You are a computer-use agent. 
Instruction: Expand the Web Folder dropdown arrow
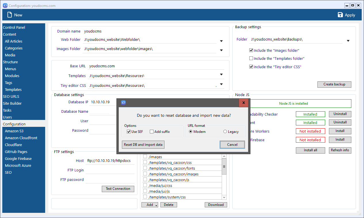pyautogui.click(x=221, y=41)
